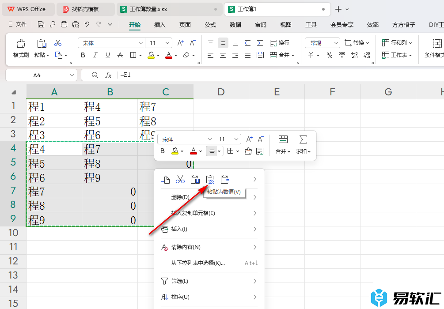Click the Increase Decimal icon
The image size is (444, 309).
(x=354, y=55)
